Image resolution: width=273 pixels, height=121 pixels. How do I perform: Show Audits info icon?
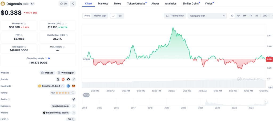(9, 99)
